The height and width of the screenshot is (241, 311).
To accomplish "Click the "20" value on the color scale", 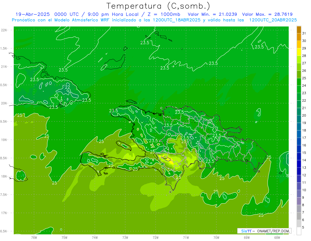I will (x=304, y=115).
